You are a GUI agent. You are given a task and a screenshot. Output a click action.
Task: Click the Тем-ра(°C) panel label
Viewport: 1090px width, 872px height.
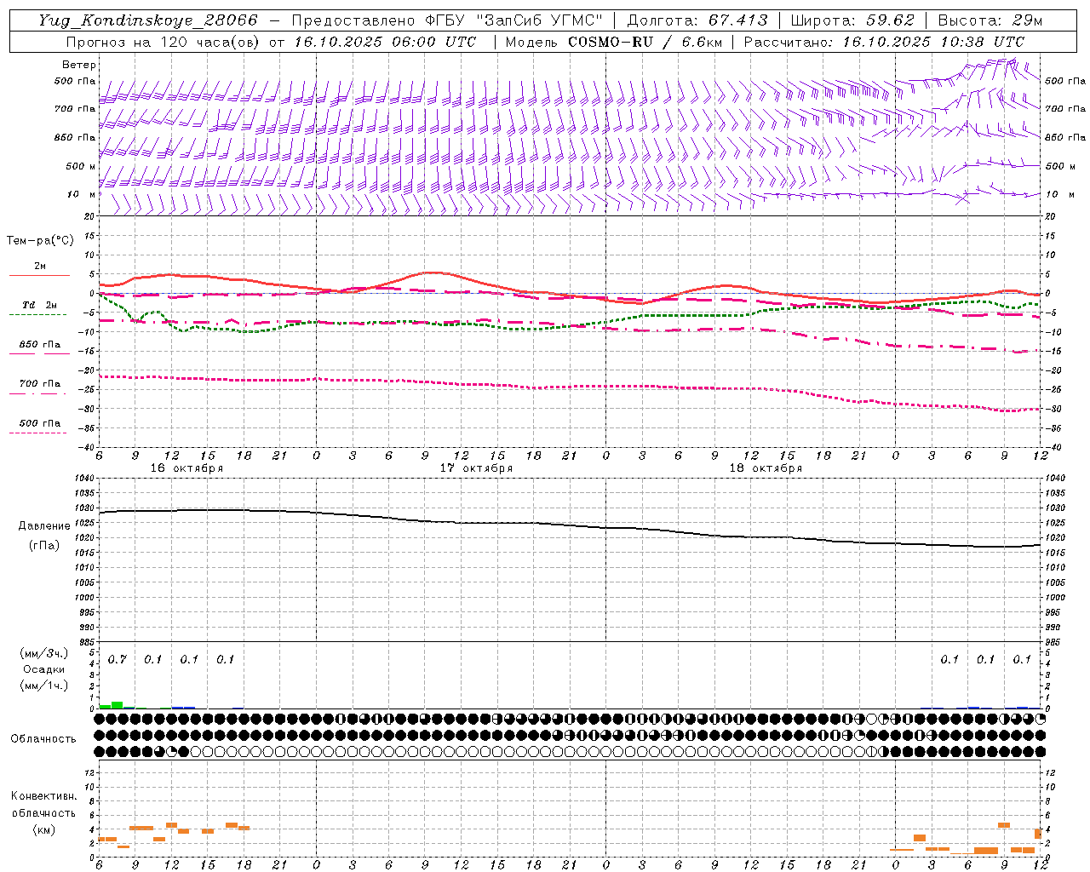[x=40, y=241]
